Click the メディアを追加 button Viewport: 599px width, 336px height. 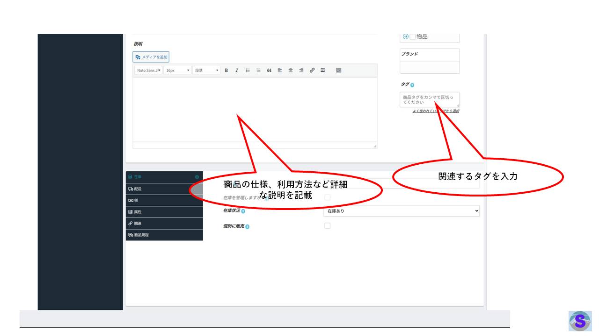[151, 57]
